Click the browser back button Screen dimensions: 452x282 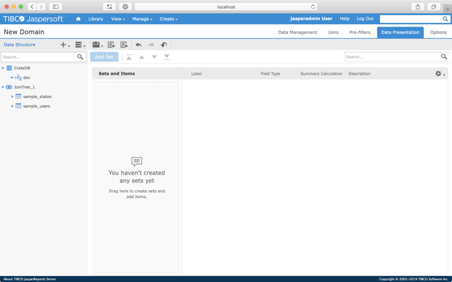(x=32, y=7)
